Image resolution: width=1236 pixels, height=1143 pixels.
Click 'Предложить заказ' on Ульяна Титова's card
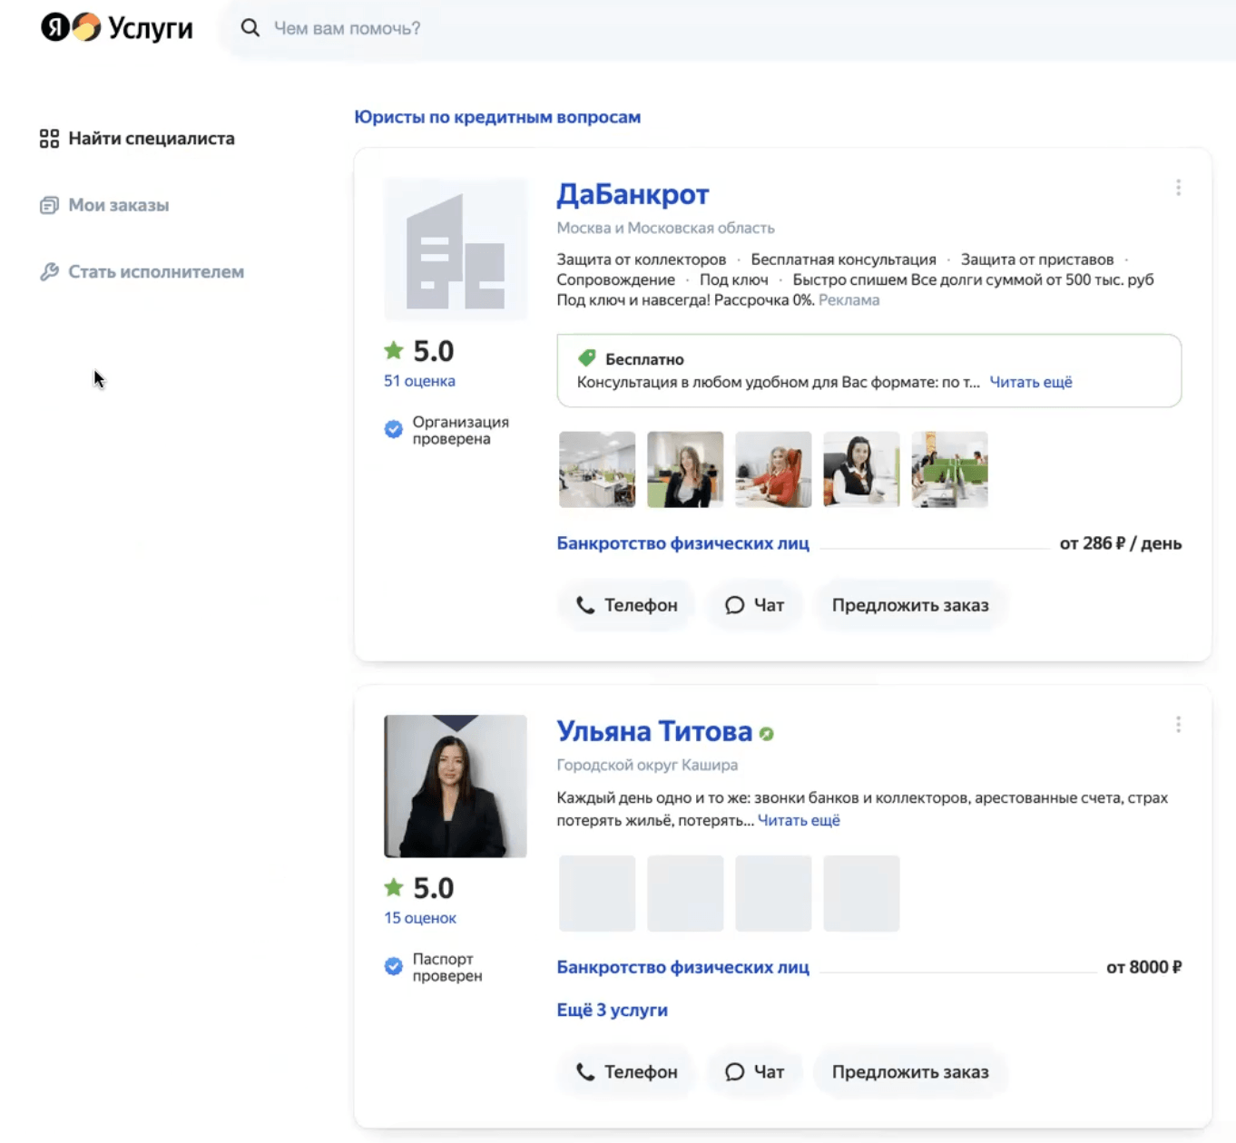(x=910, y=1072)
